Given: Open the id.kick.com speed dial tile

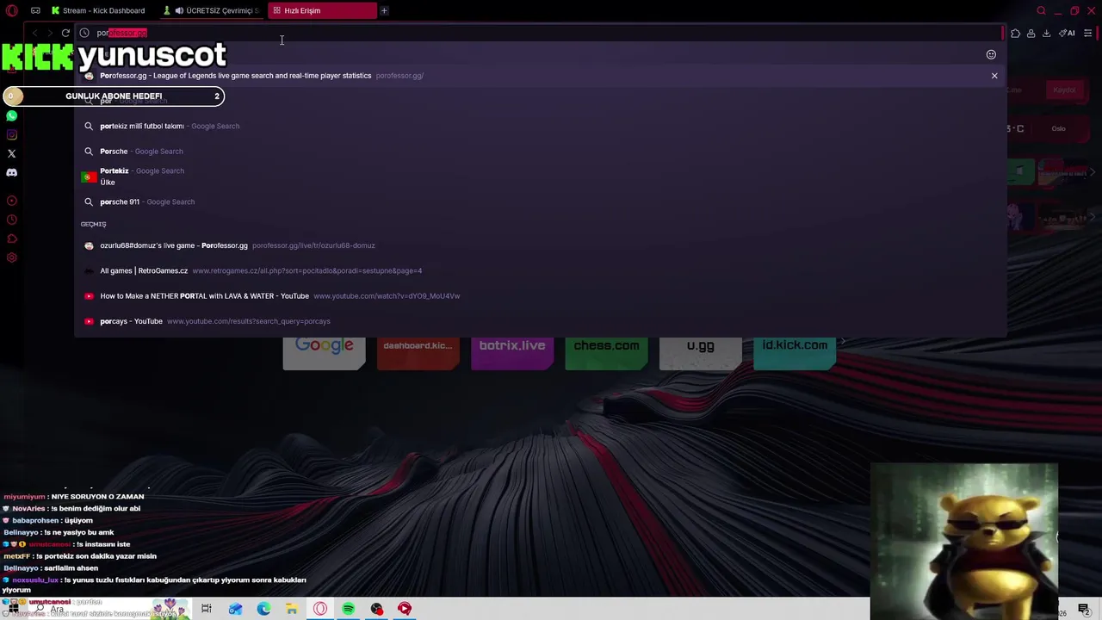Looking at the screenshot, I should 795,353.
